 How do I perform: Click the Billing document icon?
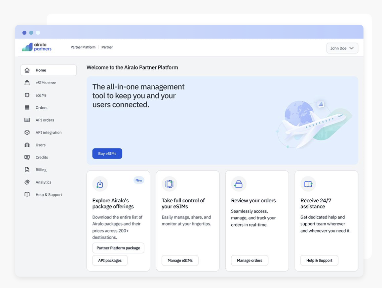coord(27,170)
